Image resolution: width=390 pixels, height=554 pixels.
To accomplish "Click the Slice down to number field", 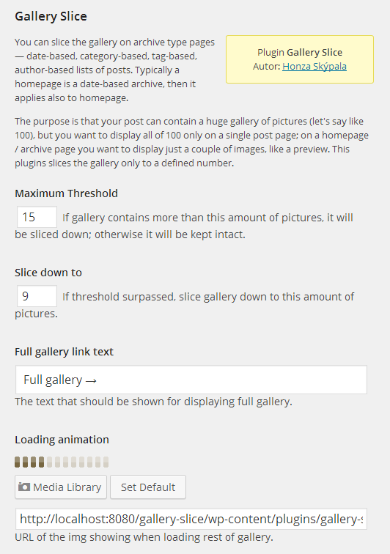I will 37,296.
